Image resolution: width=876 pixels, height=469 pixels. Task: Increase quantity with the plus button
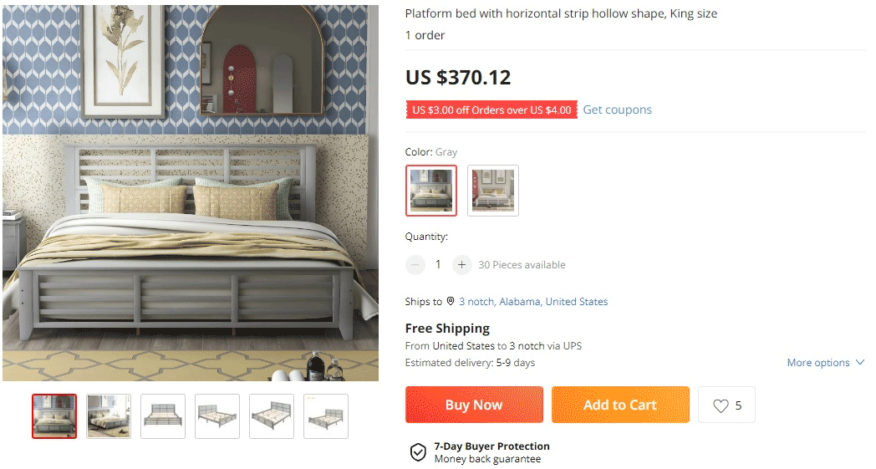461,265
